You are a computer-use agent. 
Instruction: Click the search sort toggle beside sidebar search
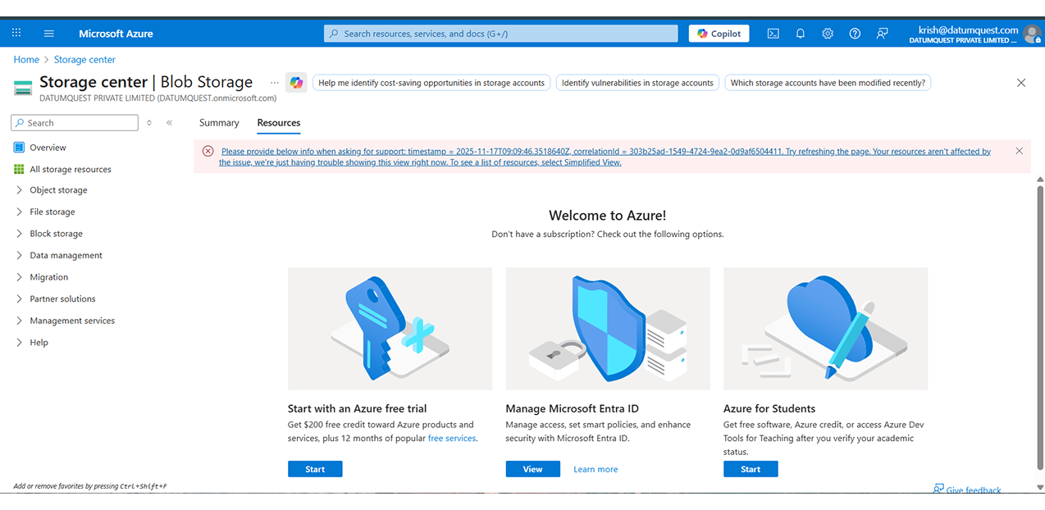[149, 122]
